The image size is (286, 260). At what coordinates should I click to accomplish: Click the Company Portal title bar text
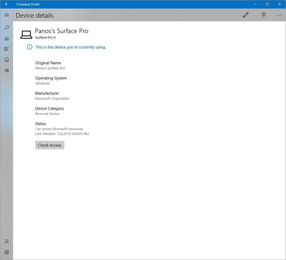point(28,4)
